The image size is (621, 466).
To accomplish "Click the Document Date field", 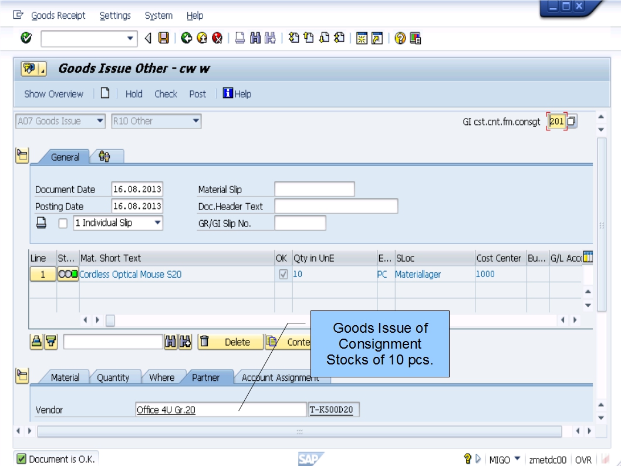I will coord(137,189).
